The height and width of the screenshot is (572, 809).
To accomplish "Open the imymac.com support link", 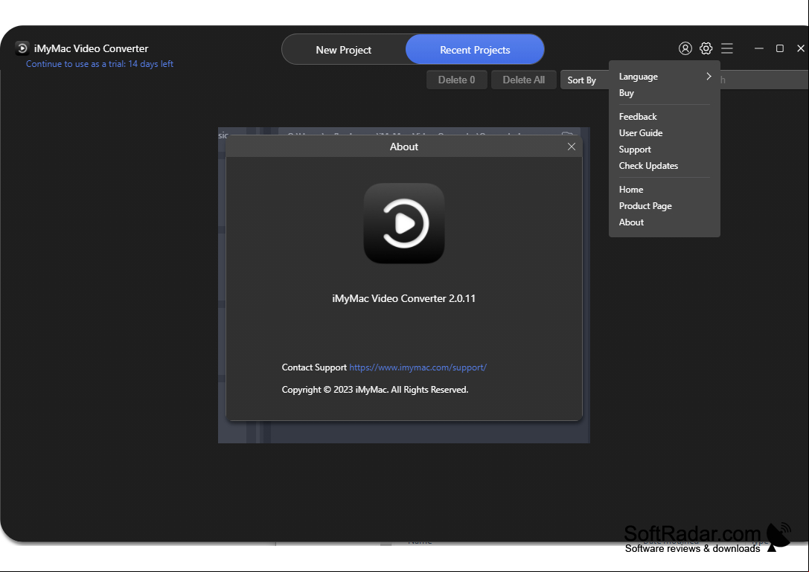I will (x=418, y=367).
